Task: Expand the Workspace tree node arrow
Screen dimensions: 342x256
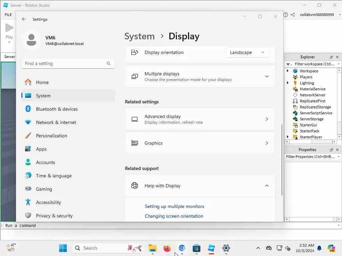Action: pos(288,71)
